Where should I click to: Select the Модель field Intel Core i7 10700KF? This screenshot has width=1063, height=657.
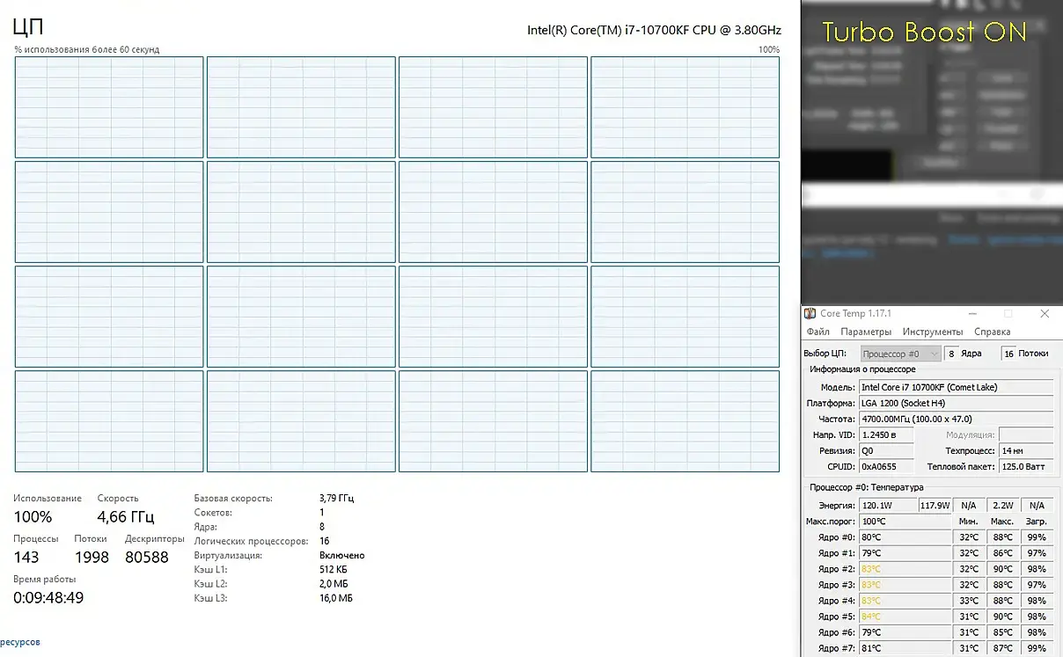(x=956, y=387)
